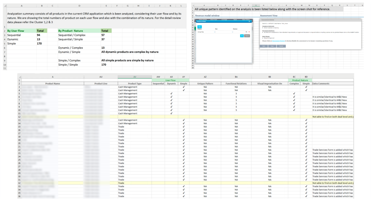Viewport: 371px width, 201px height.
Task: Select the yellow highlighted row 12 header
Action: coord(19,117)
